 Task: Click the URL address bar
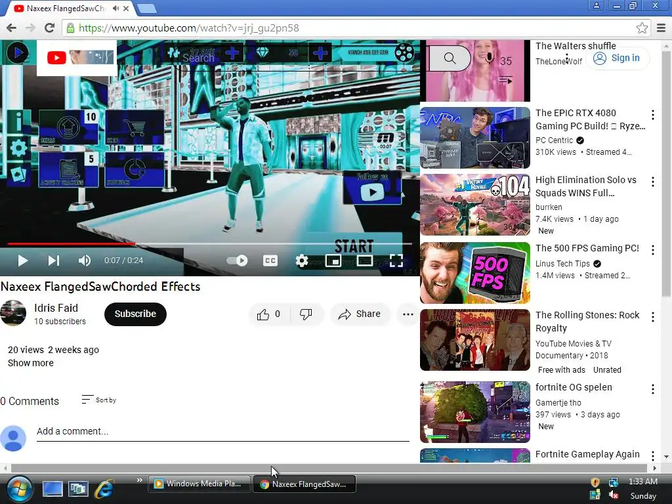(356, 28)
